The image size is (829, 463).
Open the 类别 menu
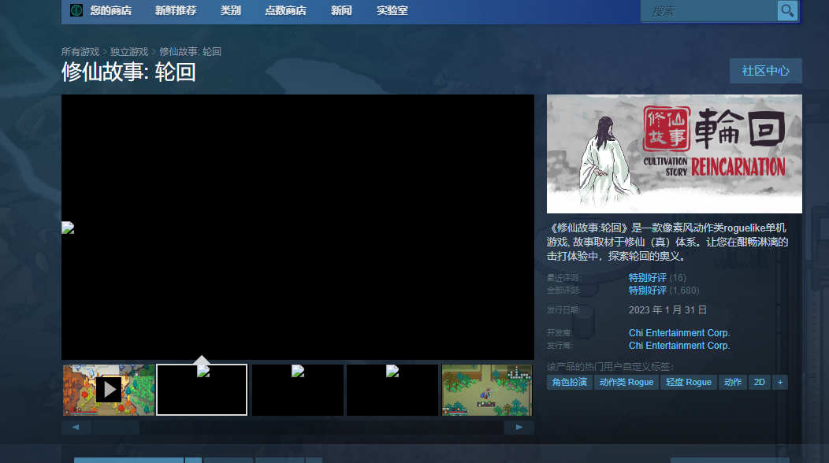point(231,10)
